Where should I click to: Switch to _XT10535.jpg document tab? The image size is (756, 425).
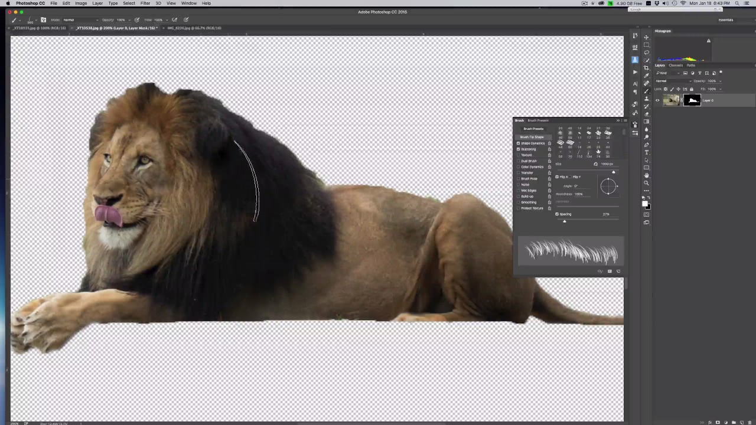[38, 28]
